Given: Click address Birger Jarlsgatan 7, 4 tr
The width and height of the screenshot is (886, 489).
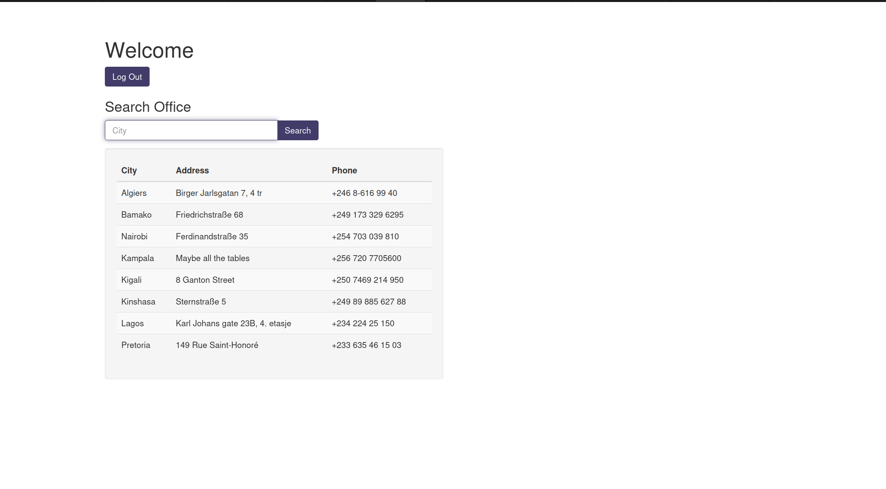Looking at the screenshot, I should point(219,193).
